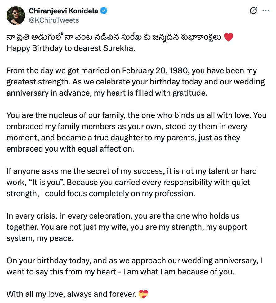Click the paragraph starting 'In every crisis'
Screen dimensions: 276x303
tap(127, 227)
